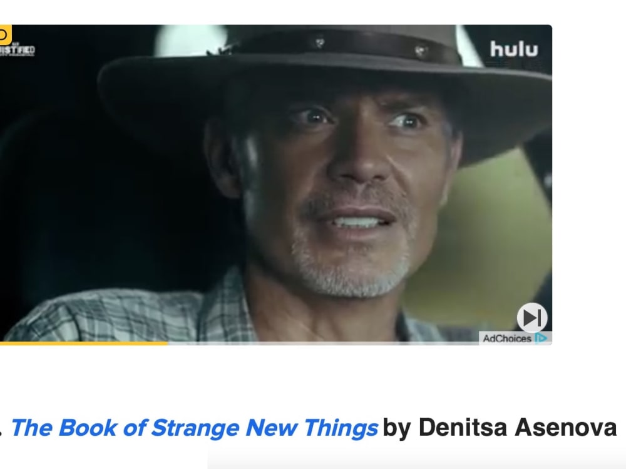Viewport: 626px width, 469px height.
Task: Open the blue AdChoices triangle icon
Action: point(541,338)
